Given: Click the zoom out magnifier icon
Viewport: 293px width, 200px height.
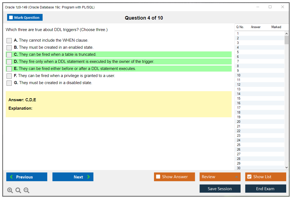Looking at the screenshot, I should [x=26, y=190].
